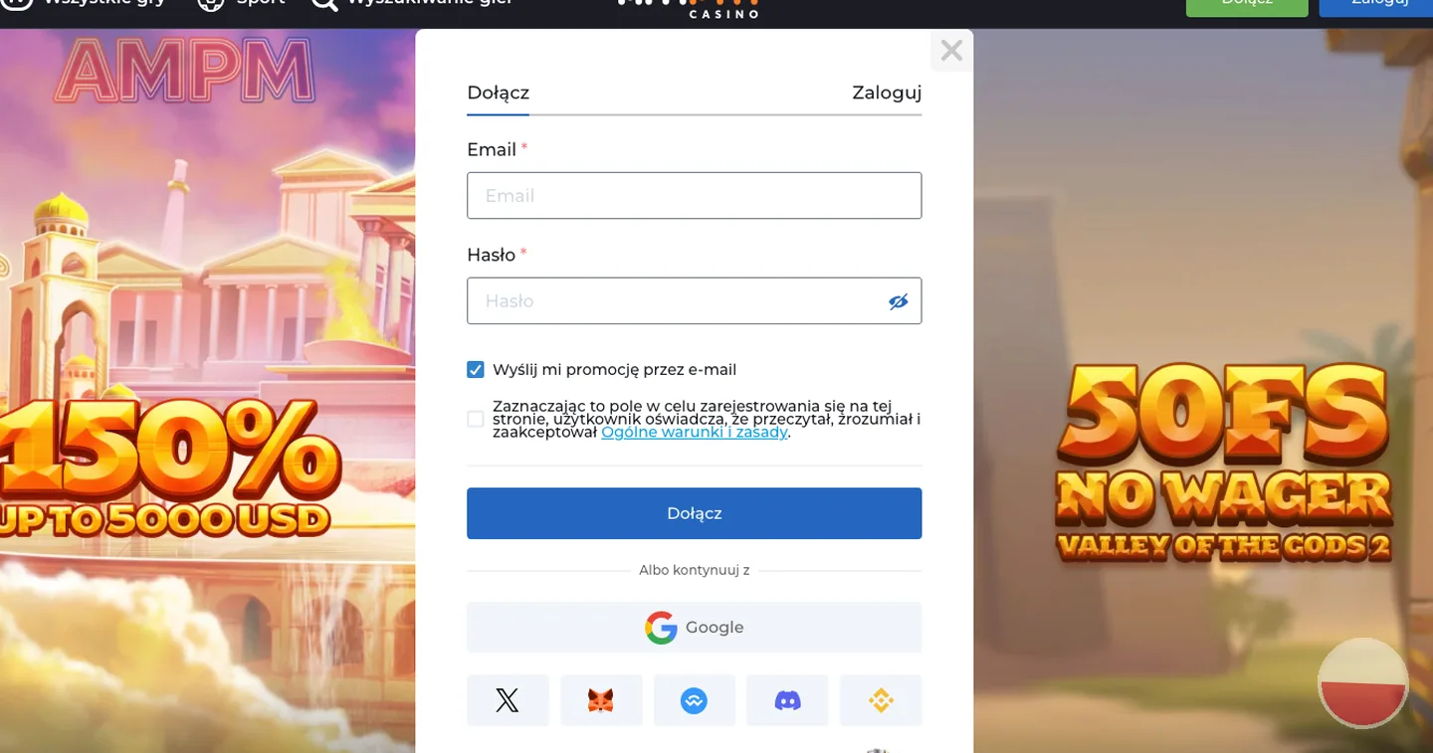
Task: Sign in with the Discord icon
Action: click(x=787, y=700)
